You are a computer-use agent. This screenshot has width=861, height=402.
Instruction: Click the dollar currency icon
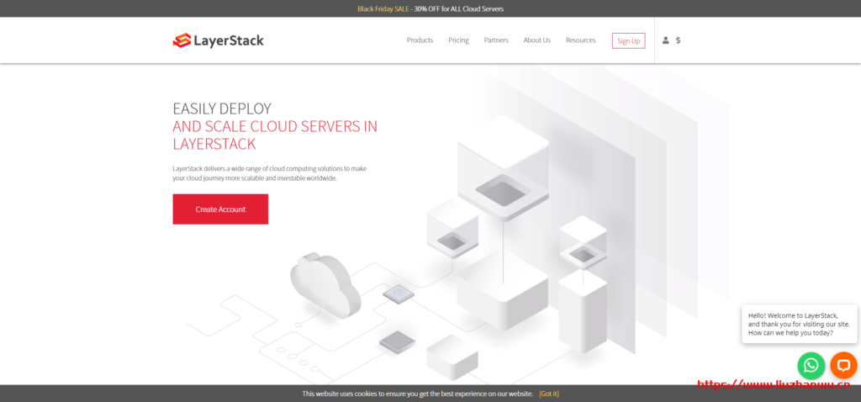point(679,40)
